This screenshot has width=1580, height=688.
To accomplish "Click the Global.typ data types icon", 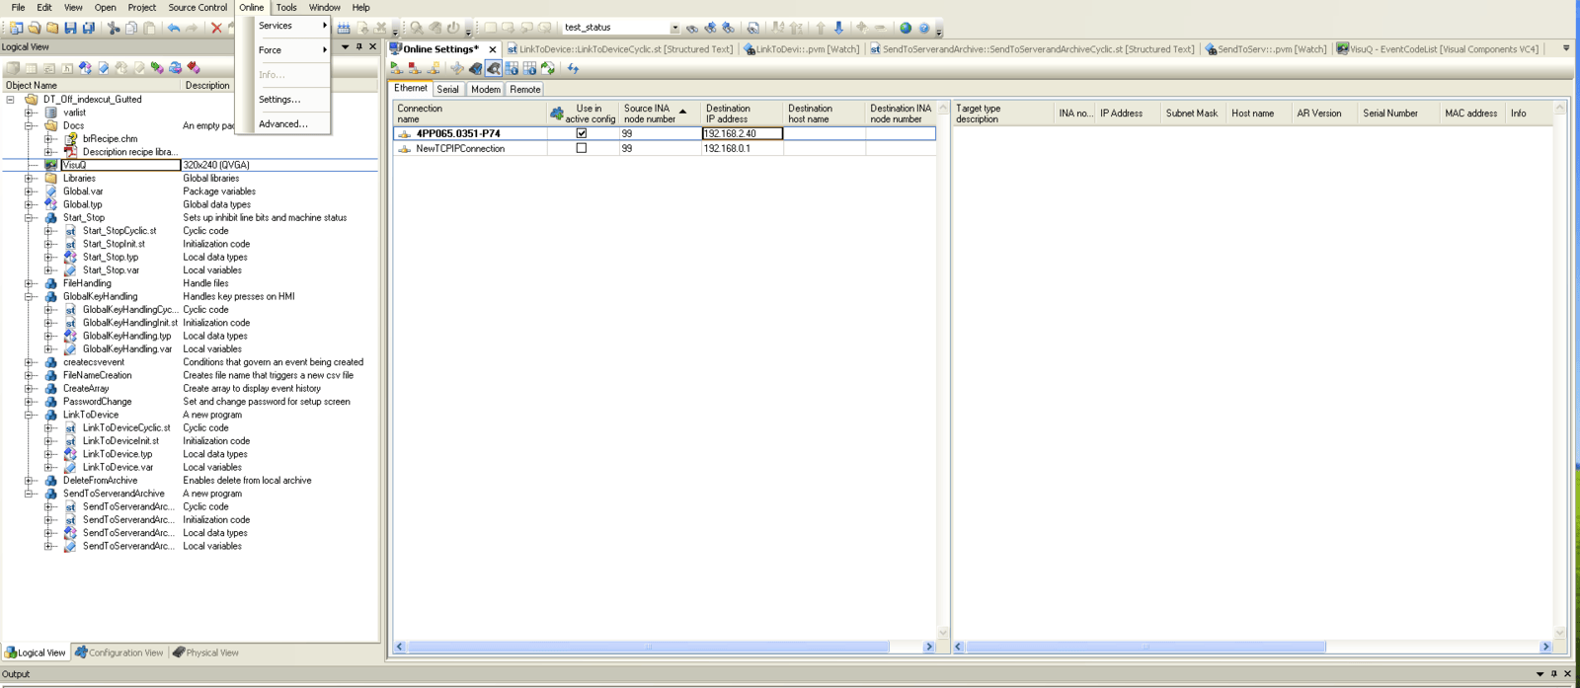I will [51, 204].
